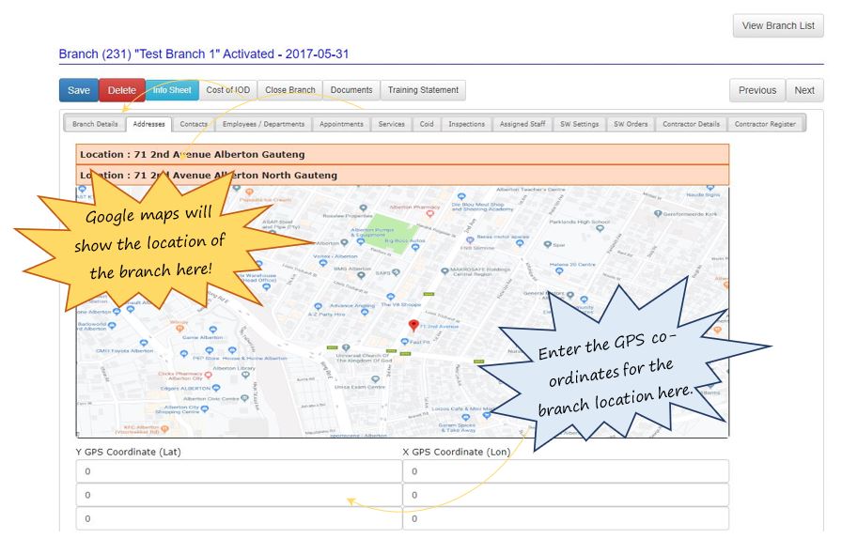Open the Contacts tab
The height and width of the screenshot is (554, 842).
coord(194,124)
